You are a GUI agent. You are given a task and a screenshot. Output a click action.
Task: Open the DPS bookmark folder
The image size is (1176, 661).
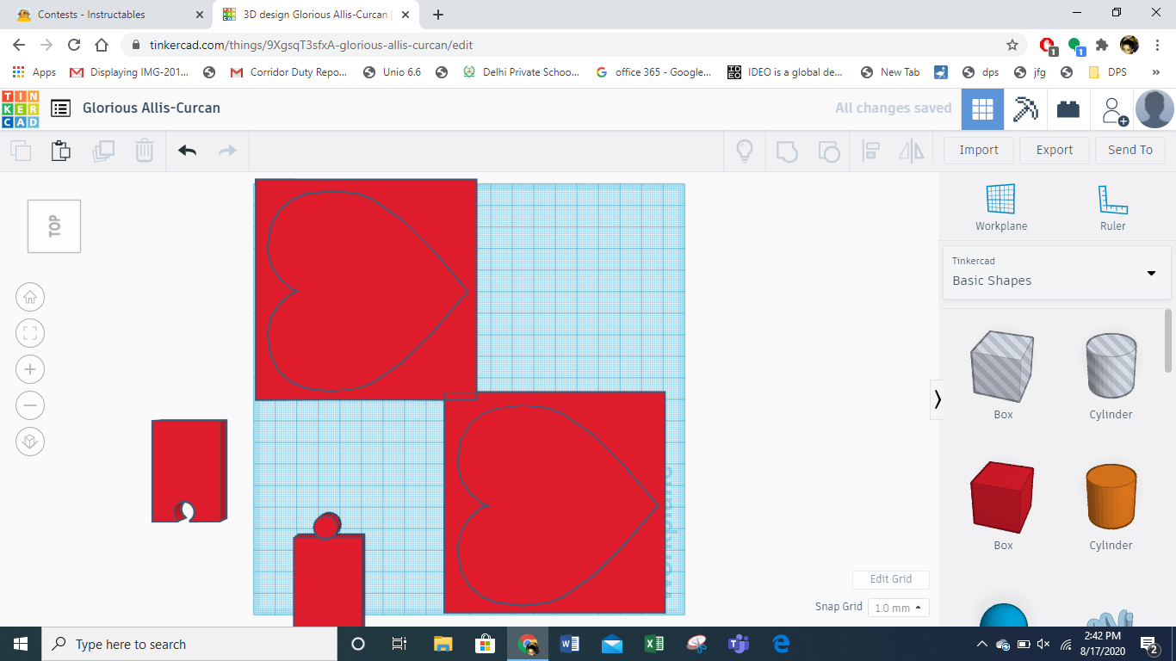click(1107, 72)
